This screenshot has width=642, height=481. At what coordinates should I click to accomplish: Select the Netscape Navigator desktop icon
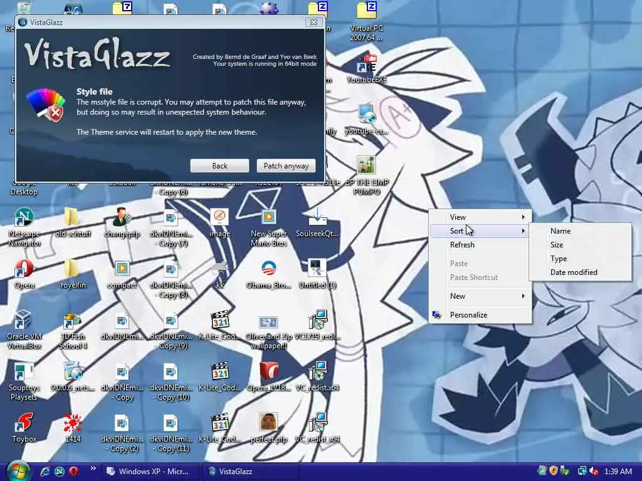(24, 227)
